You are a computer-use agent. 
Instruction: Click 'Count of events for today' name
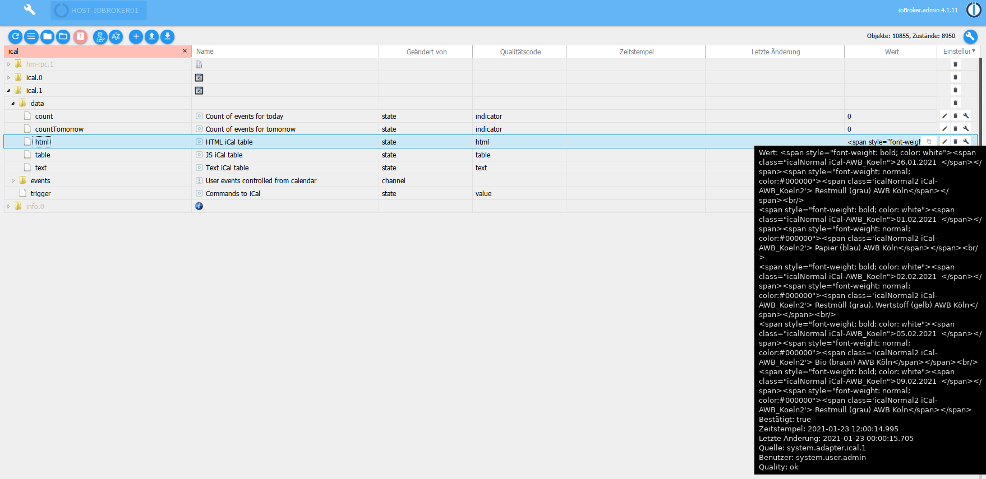point(245,117)
